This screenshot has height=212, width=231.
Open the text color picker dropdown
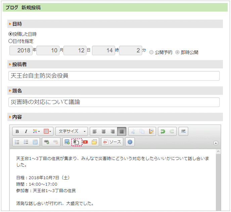[x=36, y=131]
